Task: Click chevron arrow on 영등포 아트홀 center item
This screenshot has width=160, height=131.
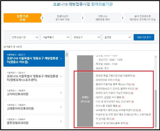Action: coord(61,58)
